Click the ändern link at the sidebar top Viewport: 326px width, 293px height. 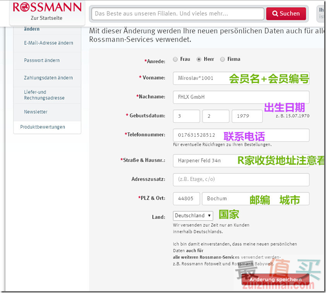click(x=32, y=29)
